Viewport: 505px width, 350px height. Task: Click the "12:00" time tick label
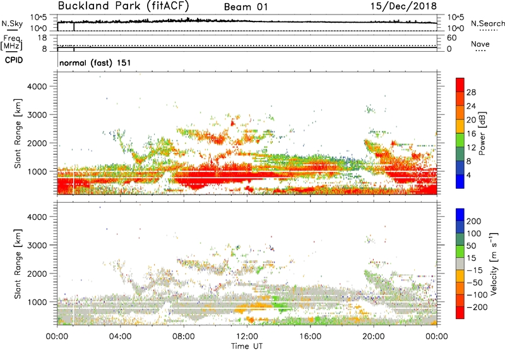[247, 337]
